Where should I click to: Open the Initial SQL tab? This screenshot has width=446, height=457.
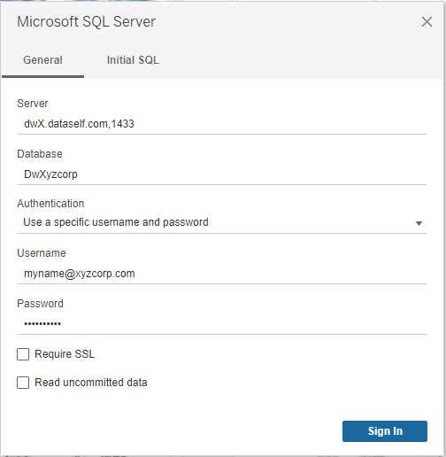coord(133,60)
